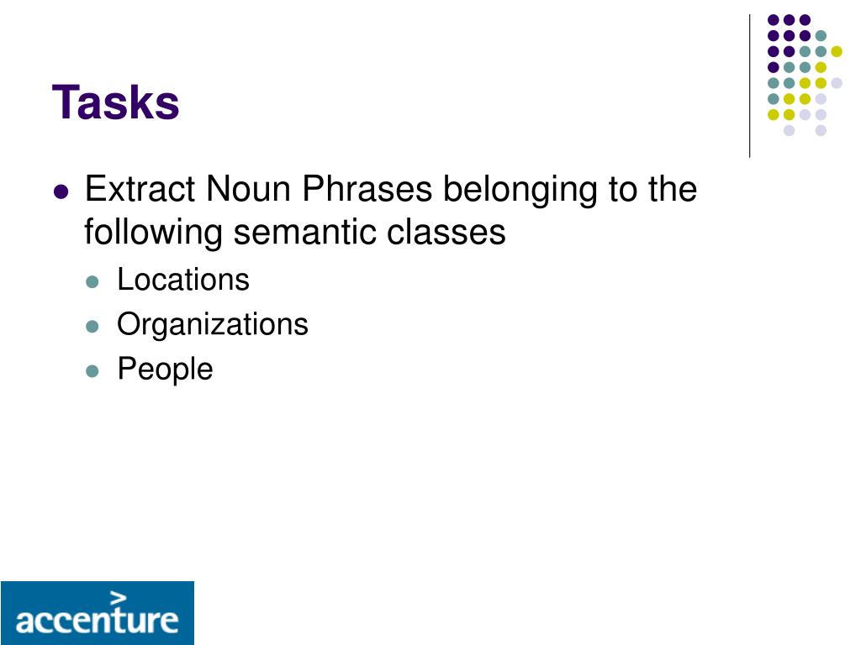The height and width of the screenshot is (645, 861).
Task: Click the bottom-right pale lavender dot
Action: coord(821,130)
